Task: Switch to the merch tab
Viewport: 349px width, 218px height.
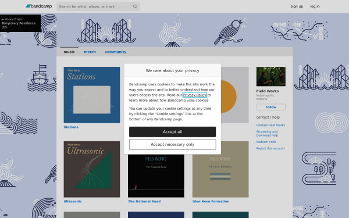Action: tap(90, 52)
